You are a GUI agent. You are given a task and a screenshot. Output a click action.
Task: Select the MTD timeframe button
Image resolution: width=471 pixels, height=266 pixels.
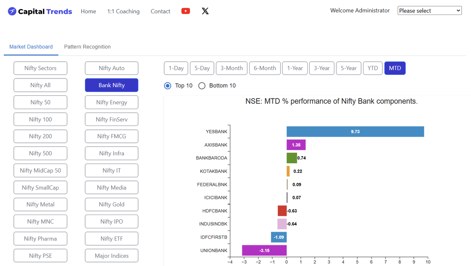click(395, 68)
